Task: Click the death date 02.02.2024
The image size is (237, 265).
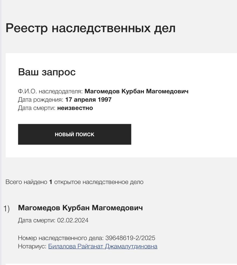Action: [73, 220]
